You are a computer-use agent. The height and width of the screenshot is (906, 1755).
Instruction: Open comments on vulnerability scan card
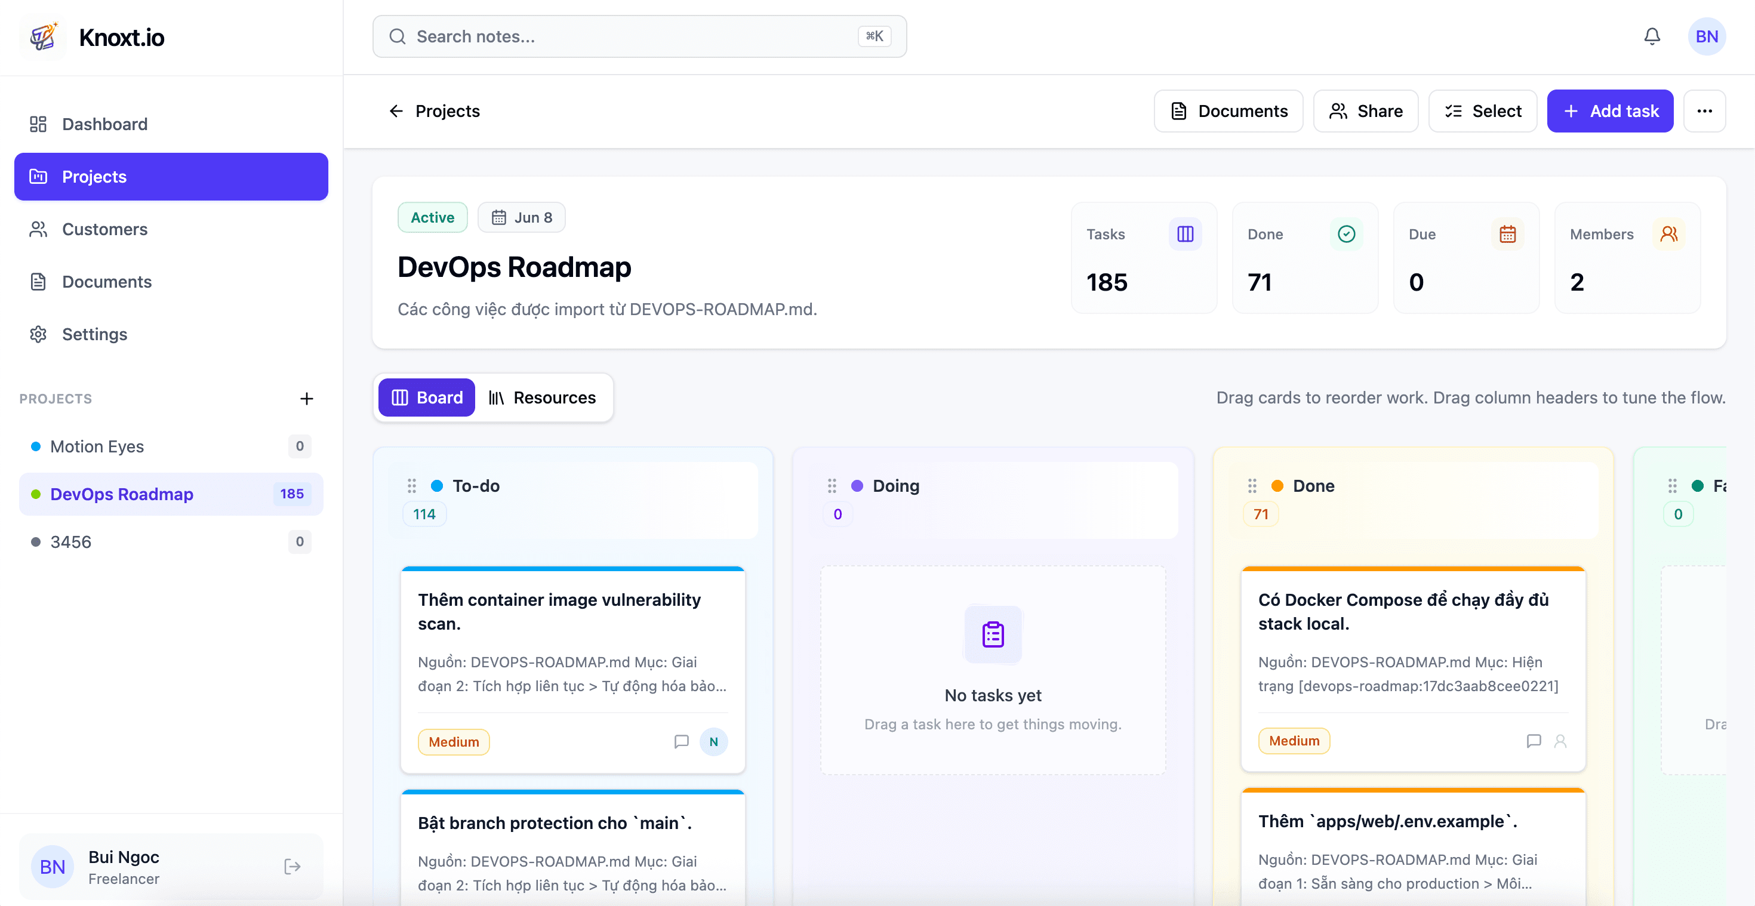(681, 741)
